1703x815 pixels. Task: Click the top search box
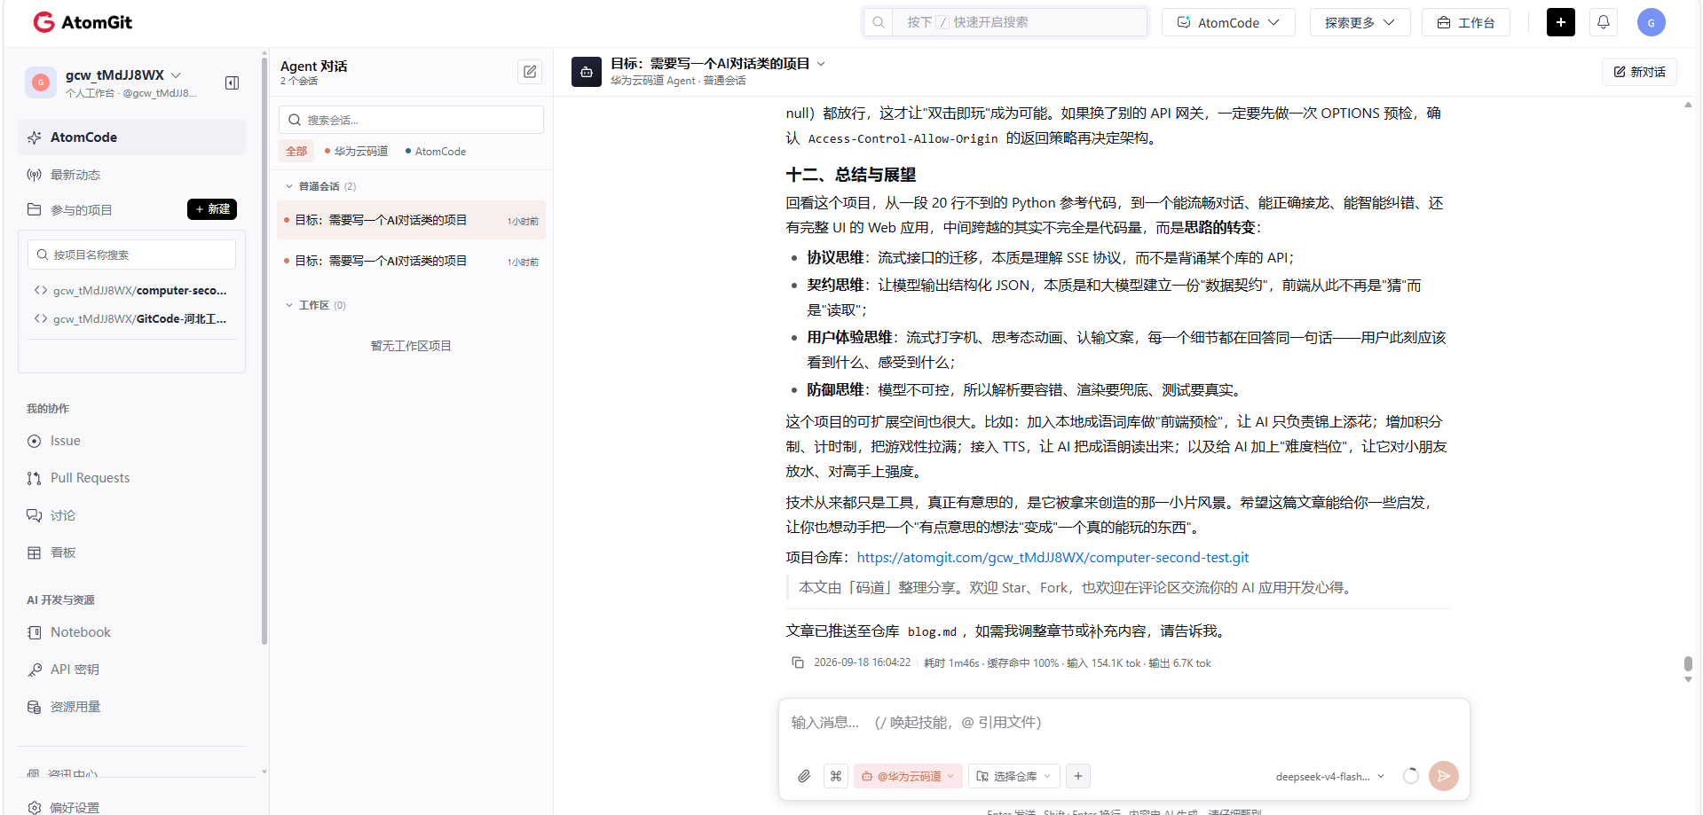pos(1005,22)
